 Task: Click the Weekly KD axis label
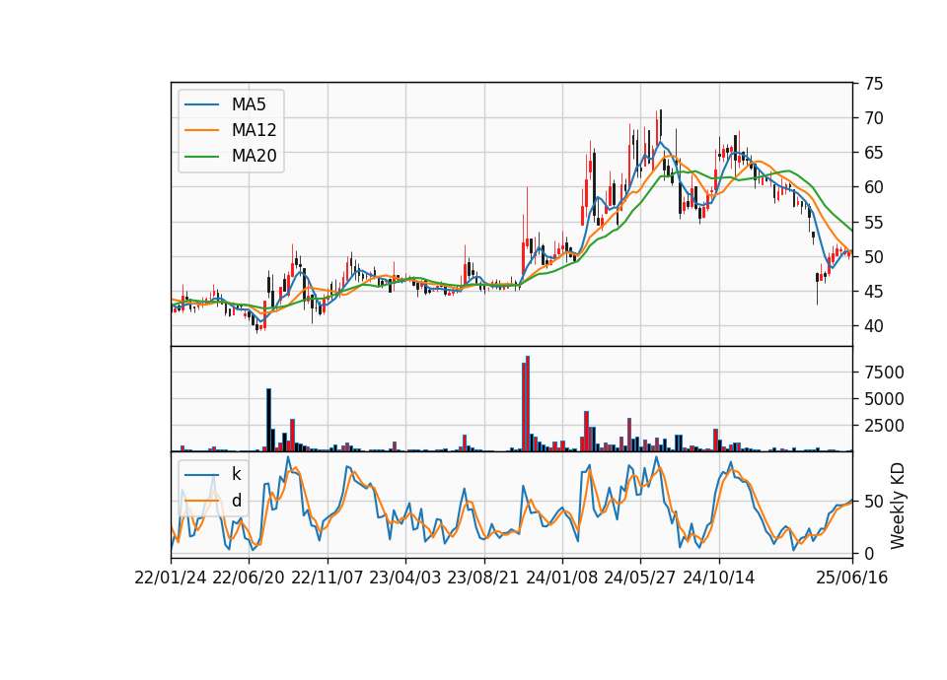898,506
